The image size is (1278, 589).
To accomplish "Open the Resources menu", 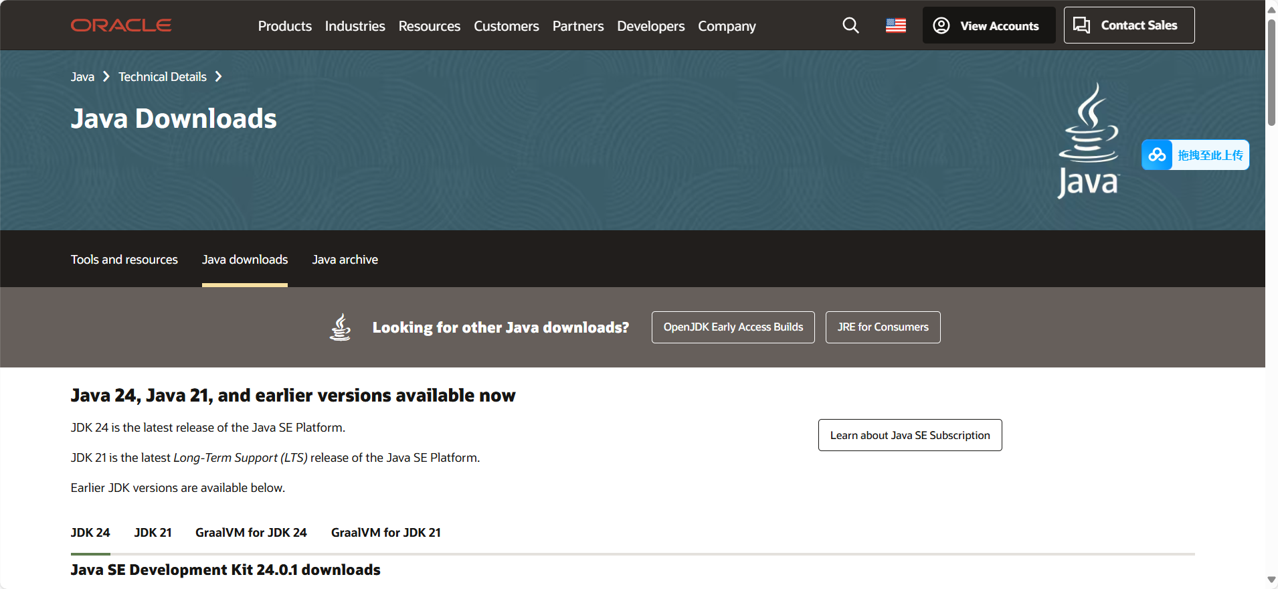I will pos(430,26).
